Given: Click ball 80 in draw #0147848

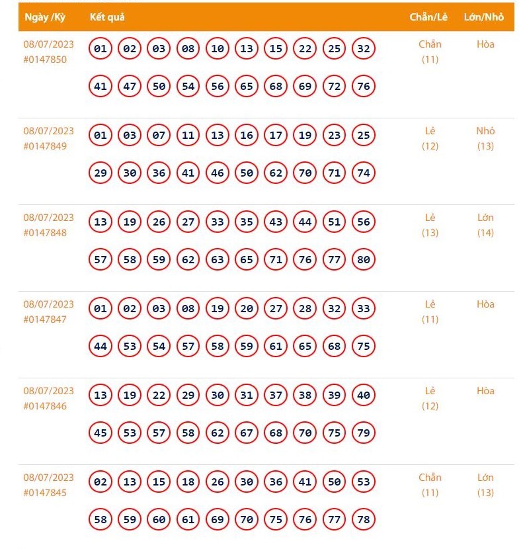Looking at the screenshot, I should (x=363, y=259).
